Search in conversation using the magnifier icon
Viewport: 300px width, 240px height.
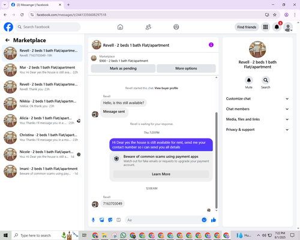(x=266, y=80)
